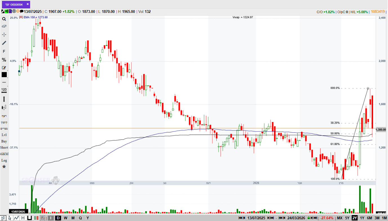Select the eraser tool in left toolbar

point(4,26)
